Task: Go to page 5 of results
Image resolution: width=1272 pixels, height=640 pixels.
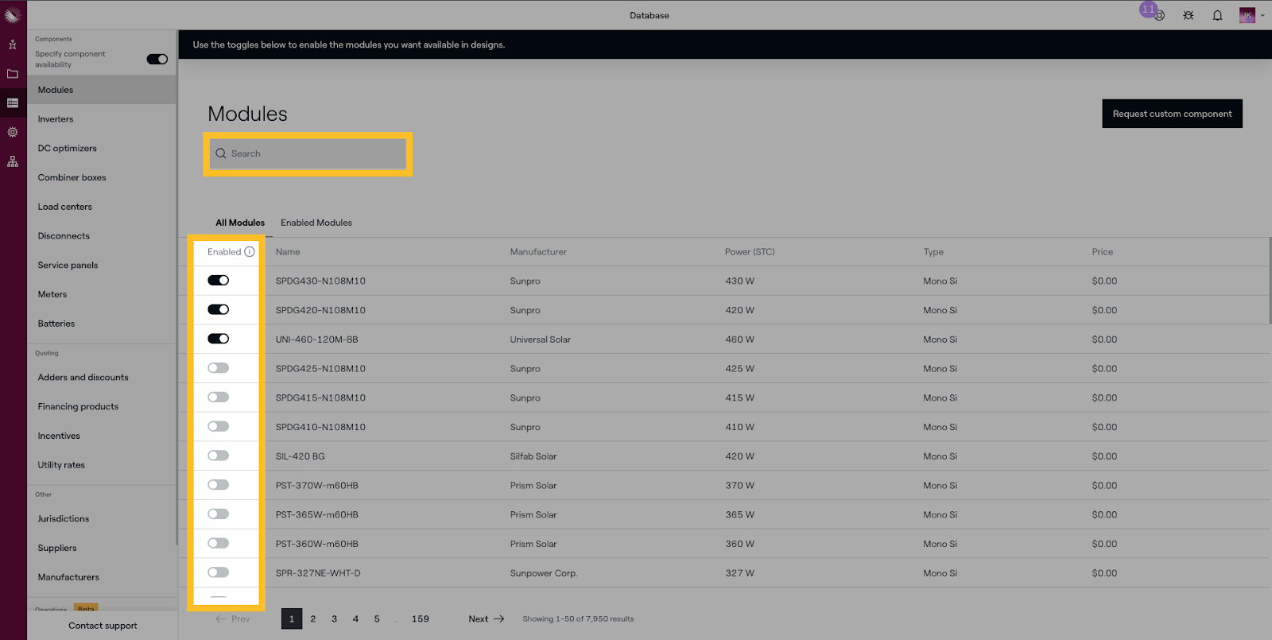Action: coord(377,619)
